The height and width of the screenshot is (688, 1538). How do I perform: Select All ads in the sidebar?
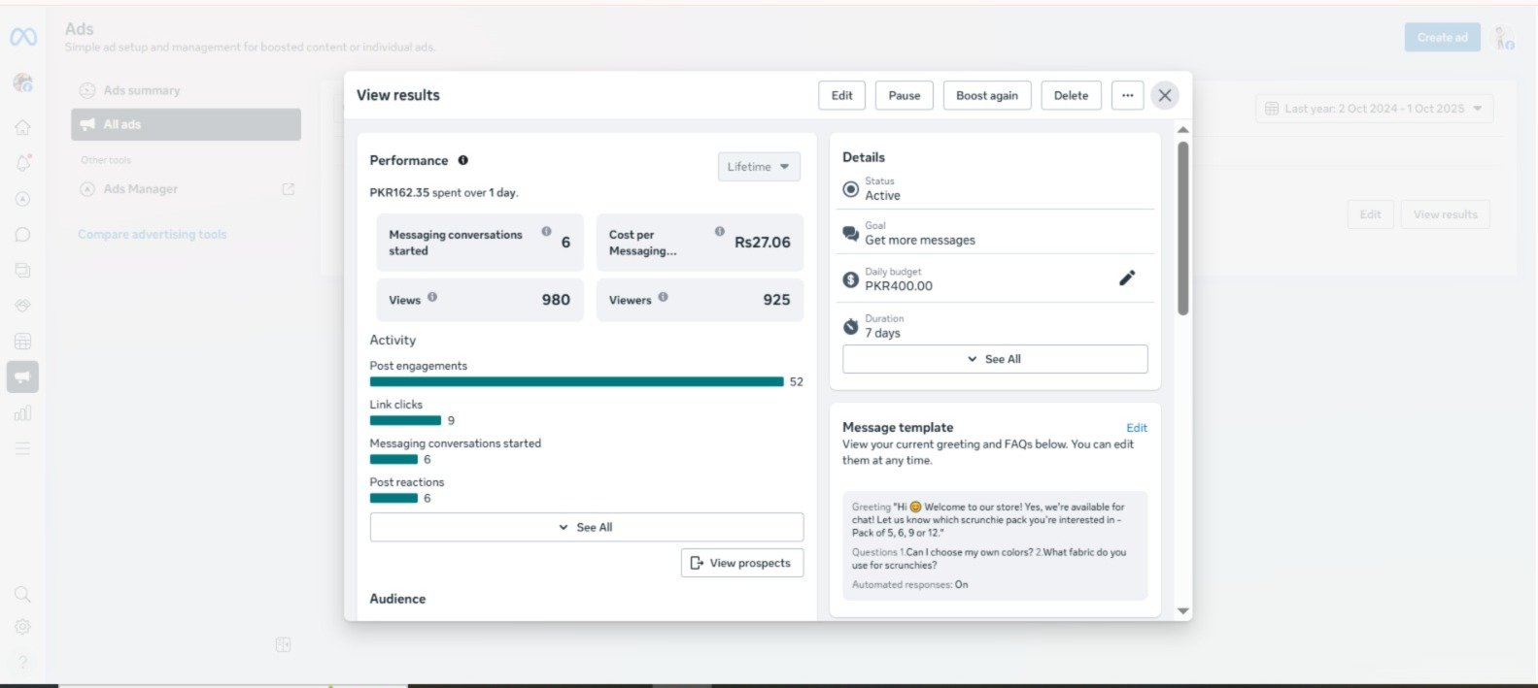coord(186,124)
